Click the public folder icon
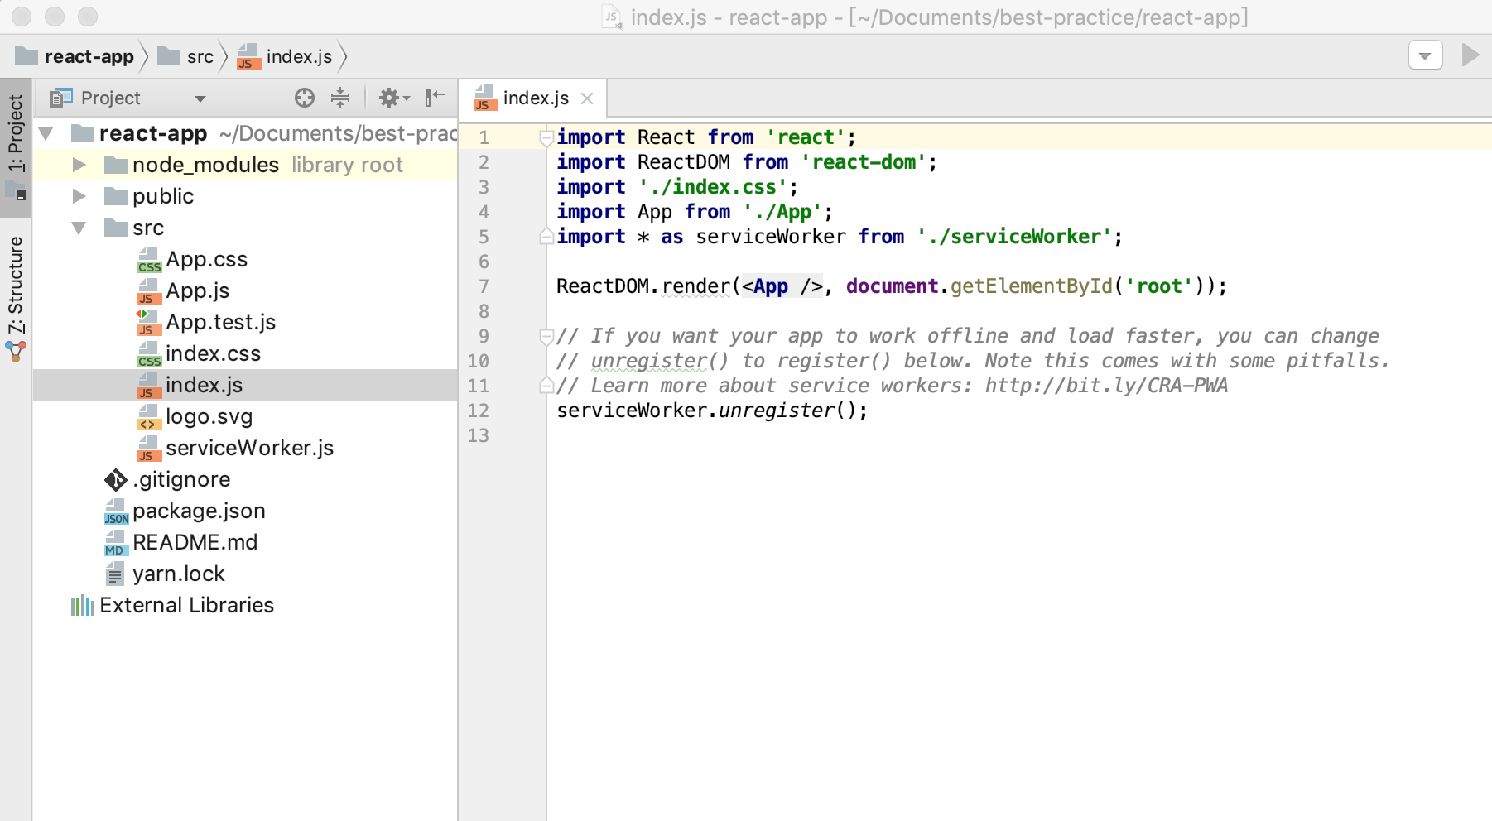Viewport: 1492px width, 821px height. point(116,196)
